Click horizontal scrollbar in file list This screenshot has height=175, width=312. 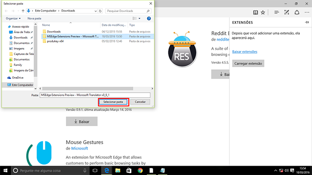click(x=88, y=89)
